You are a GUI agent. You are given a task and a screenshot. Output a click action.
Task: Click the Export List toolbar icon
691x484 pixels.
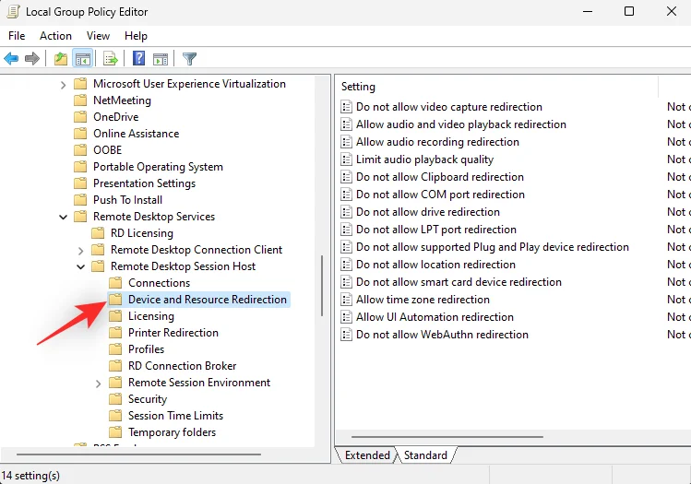tap(111, 59)
